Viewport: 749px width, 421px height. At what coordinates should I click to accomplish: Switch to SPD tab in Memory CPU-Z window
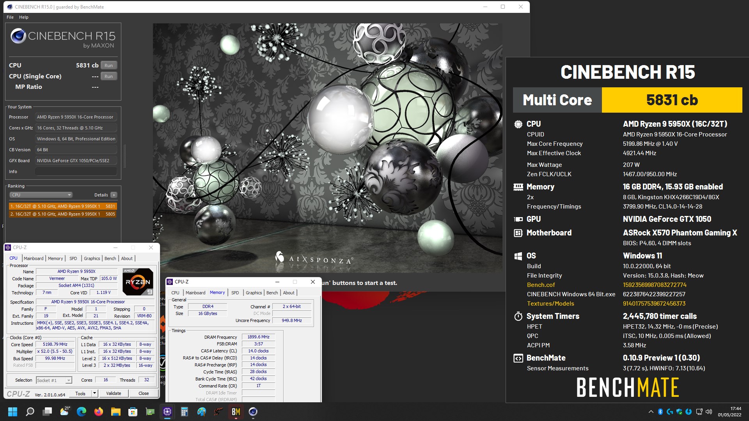[235, 293]
